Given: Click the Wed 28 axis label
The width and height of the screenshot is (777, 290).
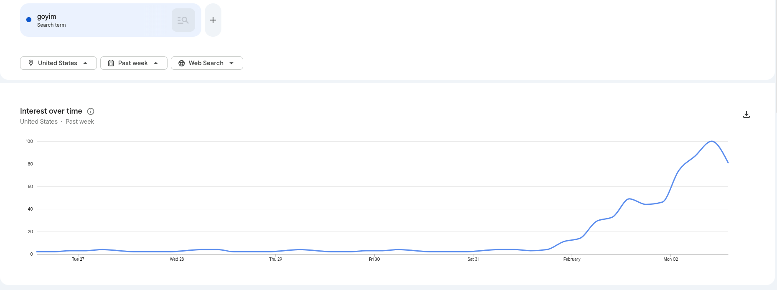Looking at the screenshot, I should (x=177, y=259).
